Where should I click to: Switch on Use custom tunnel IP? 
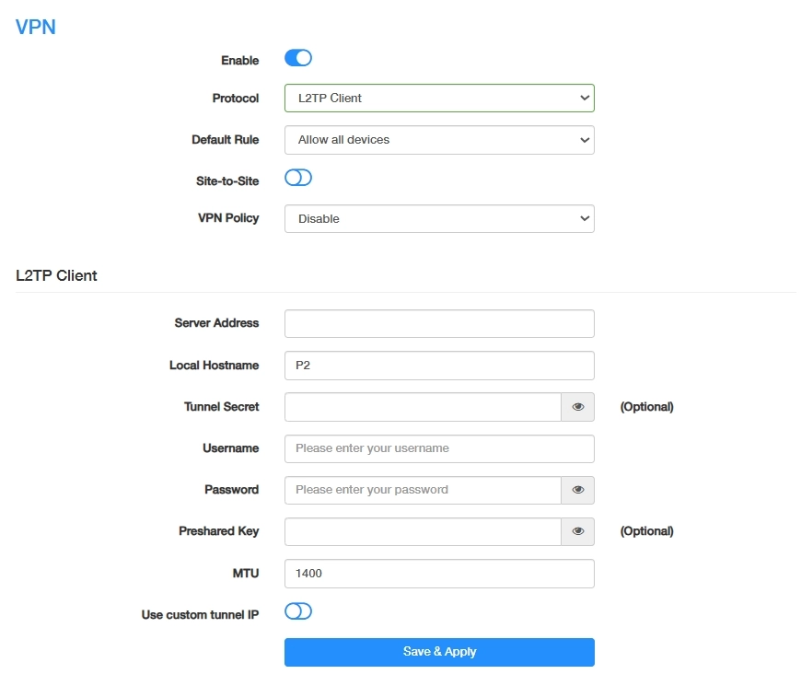tap(298, 611)
